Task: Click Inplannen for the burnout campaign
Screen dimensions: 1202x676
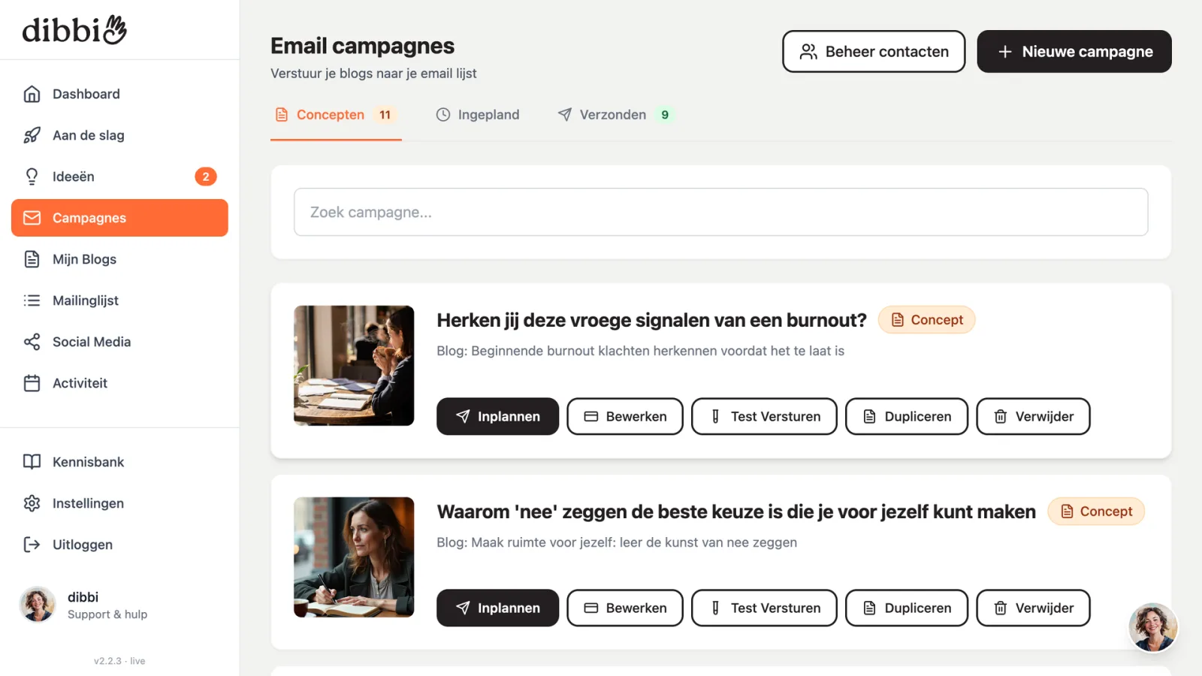Action: (x=497, y=416)
